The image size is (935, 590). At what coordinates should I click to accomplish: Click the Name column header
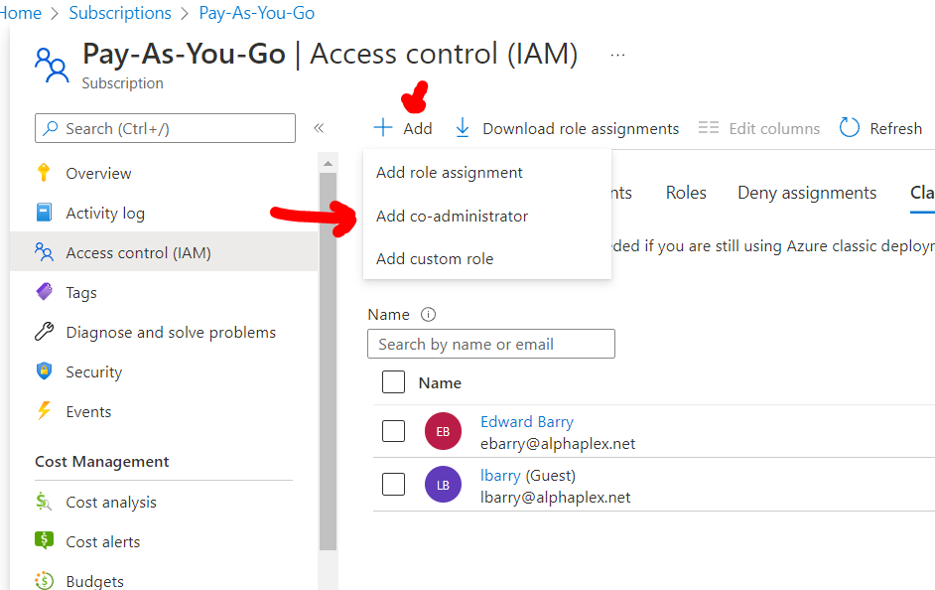coord(440,383)
